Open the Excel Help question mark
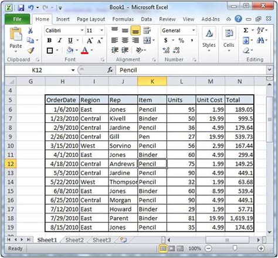 tap(238, 19)
